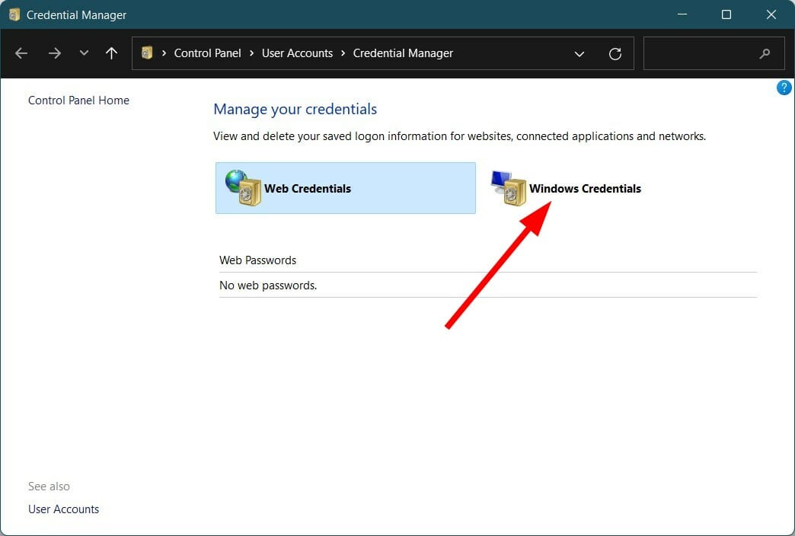795x536 pixels.
Task: Click the Control Panel icon in the address bar
Action: click(x=147, y=53)
